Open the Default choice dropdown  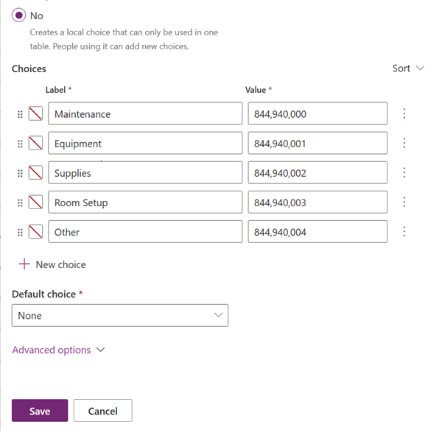(x=120, y=315)
